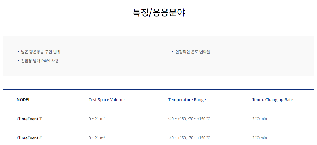Click bullet marker before 넓은 항온항습 구현 범위
317x145 pixels.
coord(18,51)
